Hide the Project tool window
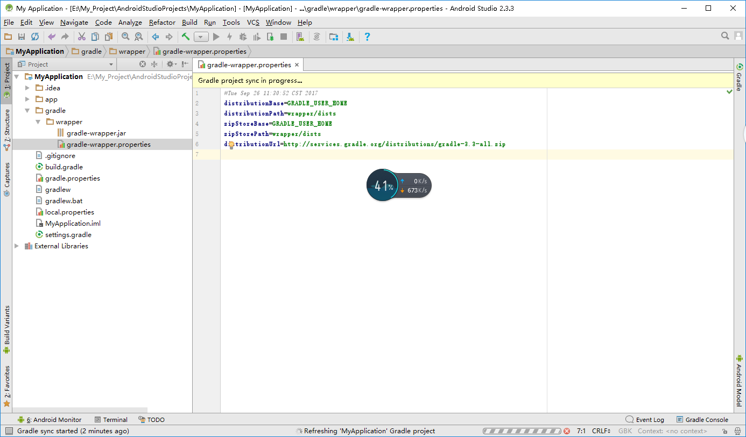 coord(185,64)
